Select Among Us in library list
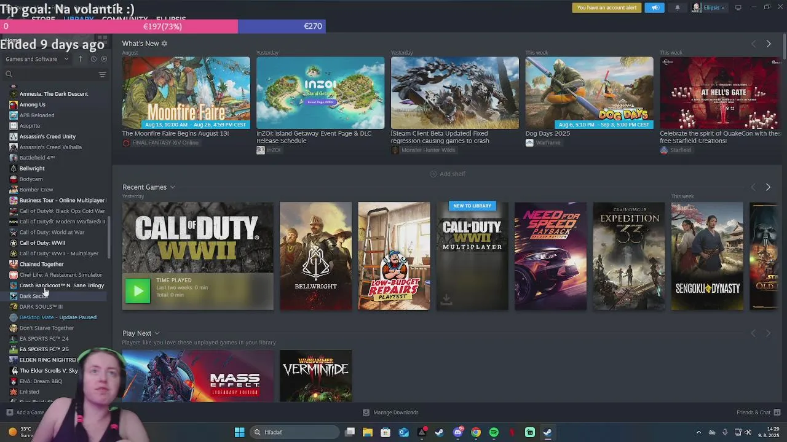 32,104
